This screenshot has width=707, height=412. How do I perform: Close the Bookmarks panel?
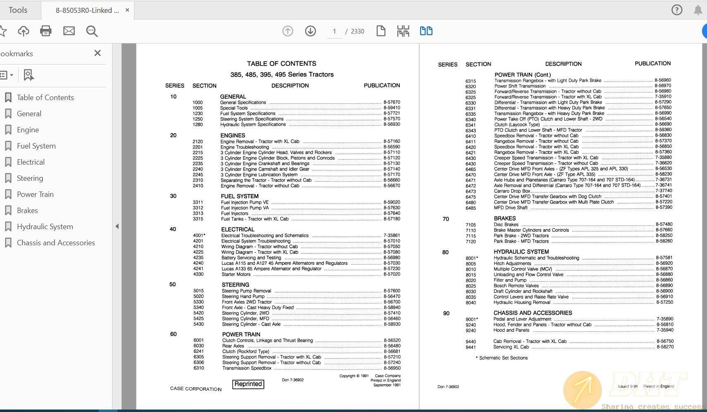(98, 53)
